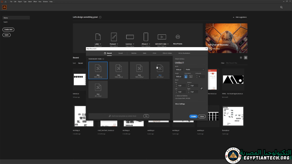Choose the Postcard preset icon with brush

coord(114,37)
